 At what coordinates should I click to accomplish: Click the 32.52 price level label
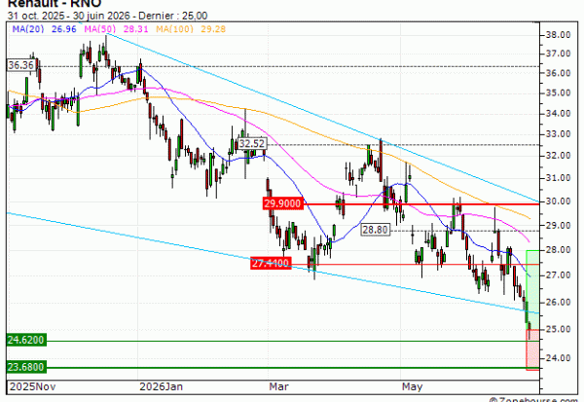point(252,143)
